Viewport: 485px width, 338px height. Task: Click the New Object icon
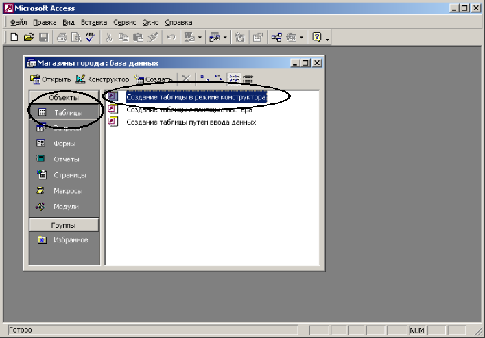click(292, 38)
